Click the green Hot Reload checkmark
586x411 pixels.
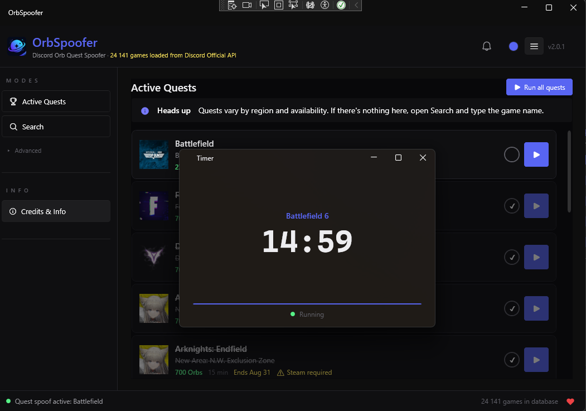341,5
